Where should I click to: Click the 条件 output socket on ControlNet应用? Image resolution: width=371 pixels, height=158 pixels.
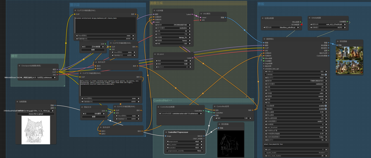pos(253,110)
